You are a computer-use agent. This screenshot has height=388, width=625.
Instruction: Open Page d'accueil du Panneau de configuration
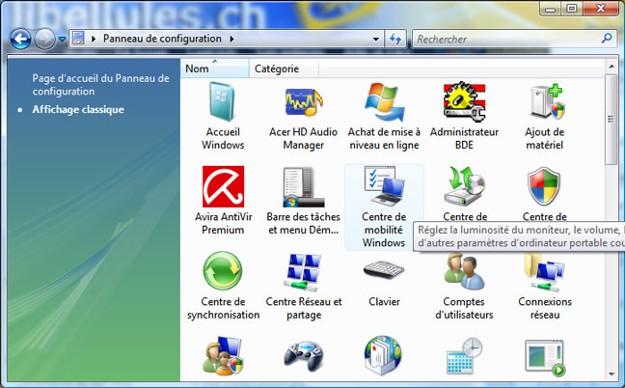coord(101,85)
